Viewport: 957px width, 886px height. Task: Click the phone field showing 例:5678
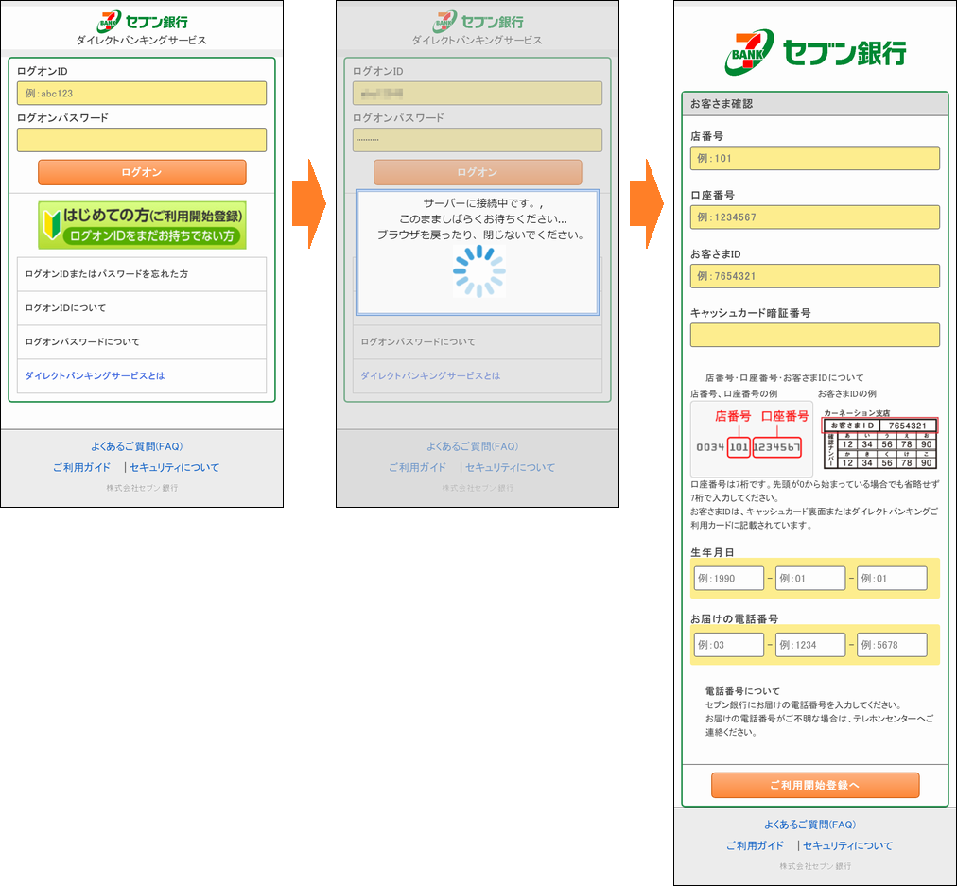tap(892, 645)
